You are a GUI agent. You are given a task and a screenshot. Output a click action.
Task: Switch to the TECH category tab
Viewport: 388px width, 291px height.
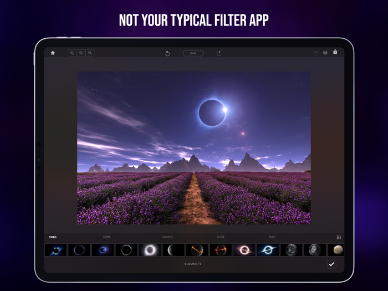pyautogui.click(x=272, y=237)
